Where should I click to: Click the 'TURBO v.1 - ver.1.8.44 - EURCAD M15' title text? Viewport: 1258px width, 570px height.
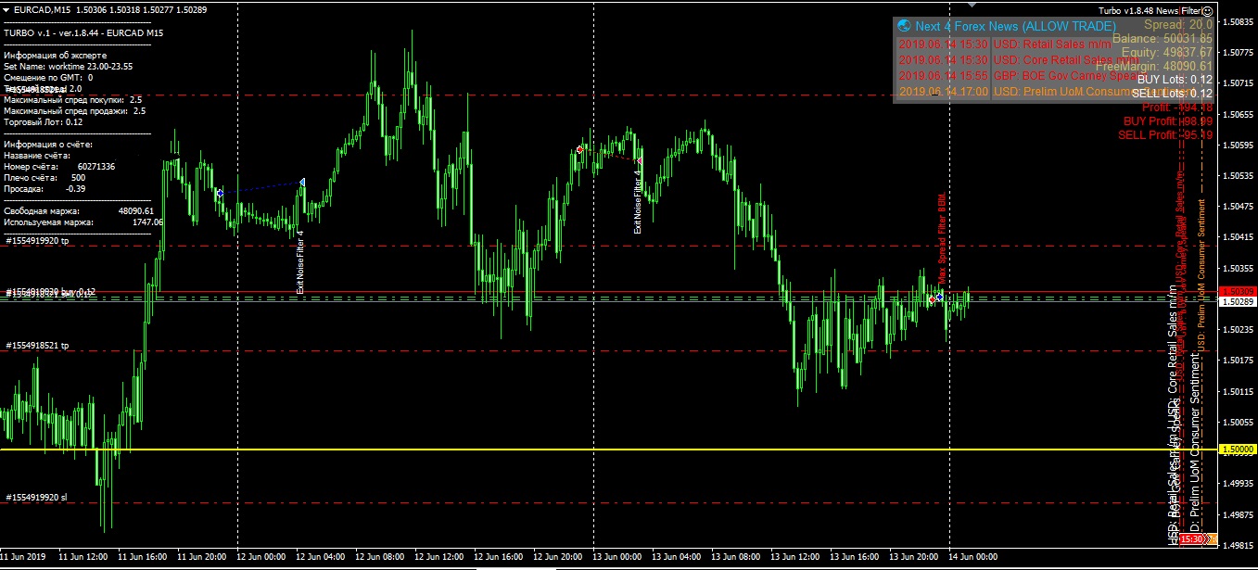point(83,32)
